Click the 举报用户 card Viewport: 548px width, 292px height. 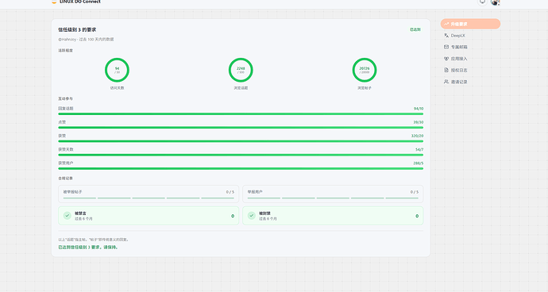pos(333,194)
